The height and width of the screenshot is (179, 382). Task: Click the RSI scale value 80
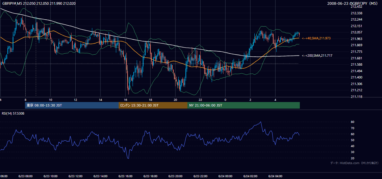(352, 122)
